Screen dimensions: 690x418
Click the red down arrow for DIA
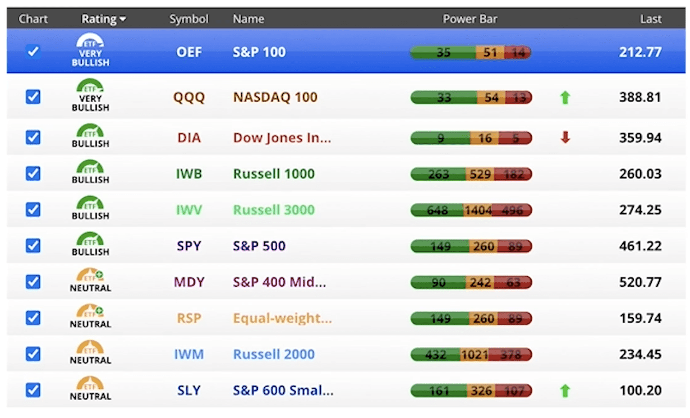(565, 138)
